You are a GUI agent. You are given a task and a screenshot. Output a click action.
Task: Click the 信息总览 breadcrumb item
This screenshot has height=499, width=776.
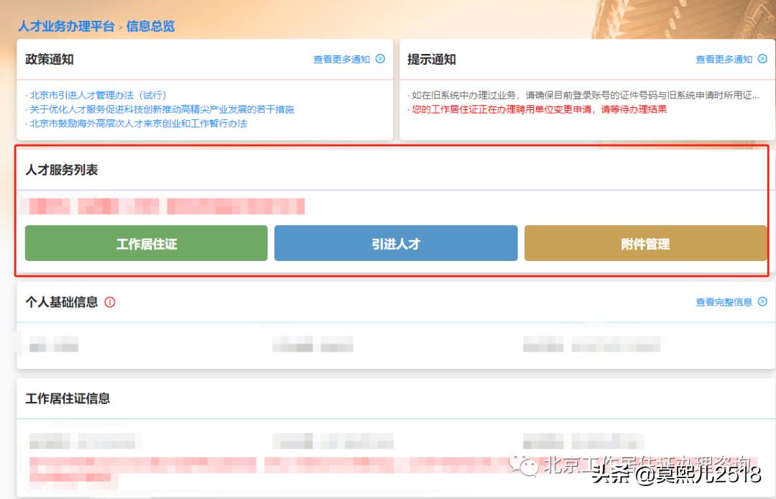point(150,26)
